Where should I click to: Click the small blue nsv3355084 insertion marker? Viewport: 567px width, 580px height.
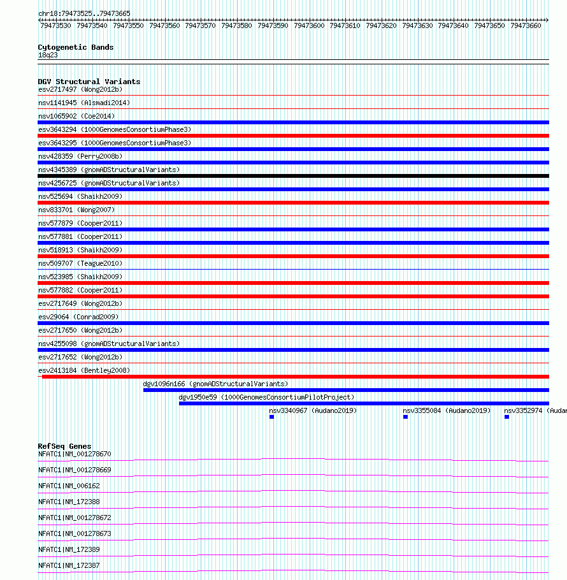405,417
